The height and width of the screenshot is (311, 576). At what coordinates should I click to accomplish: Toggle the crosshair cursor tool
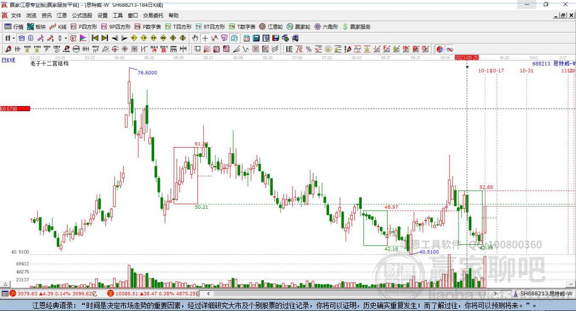coord(205,38)
